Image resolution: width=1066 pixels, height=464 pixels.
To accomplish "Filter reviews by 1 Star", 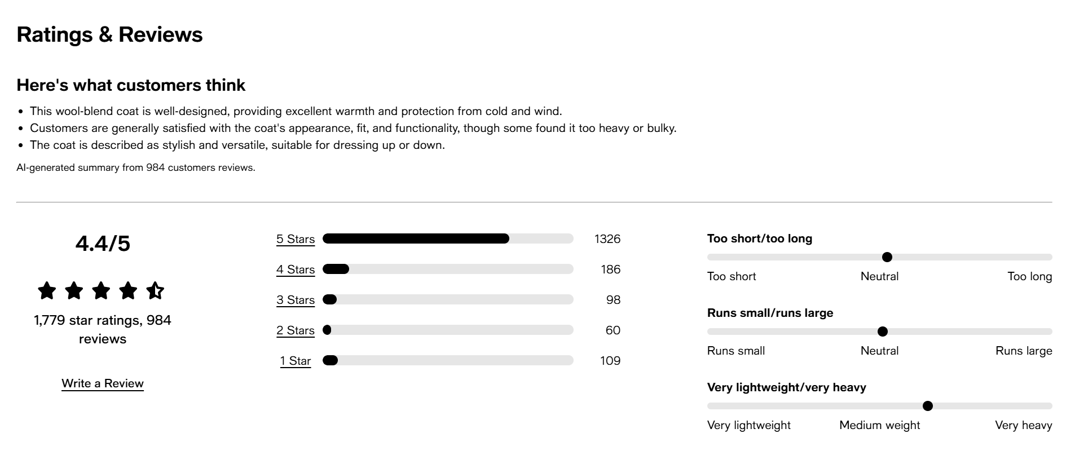I will click(x=294, y=360).
